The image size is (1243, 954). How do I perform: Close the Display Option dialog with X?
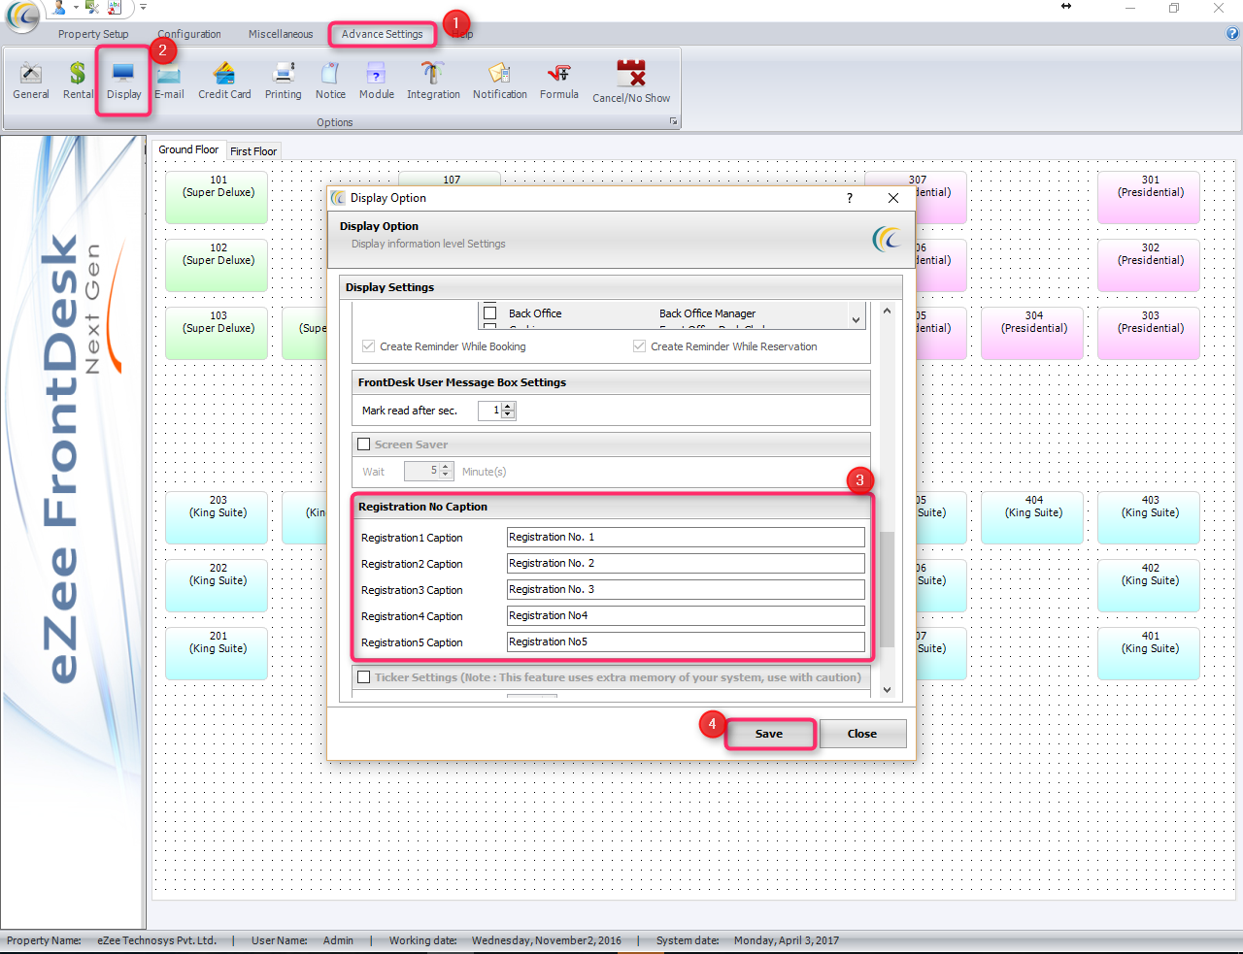893,198
